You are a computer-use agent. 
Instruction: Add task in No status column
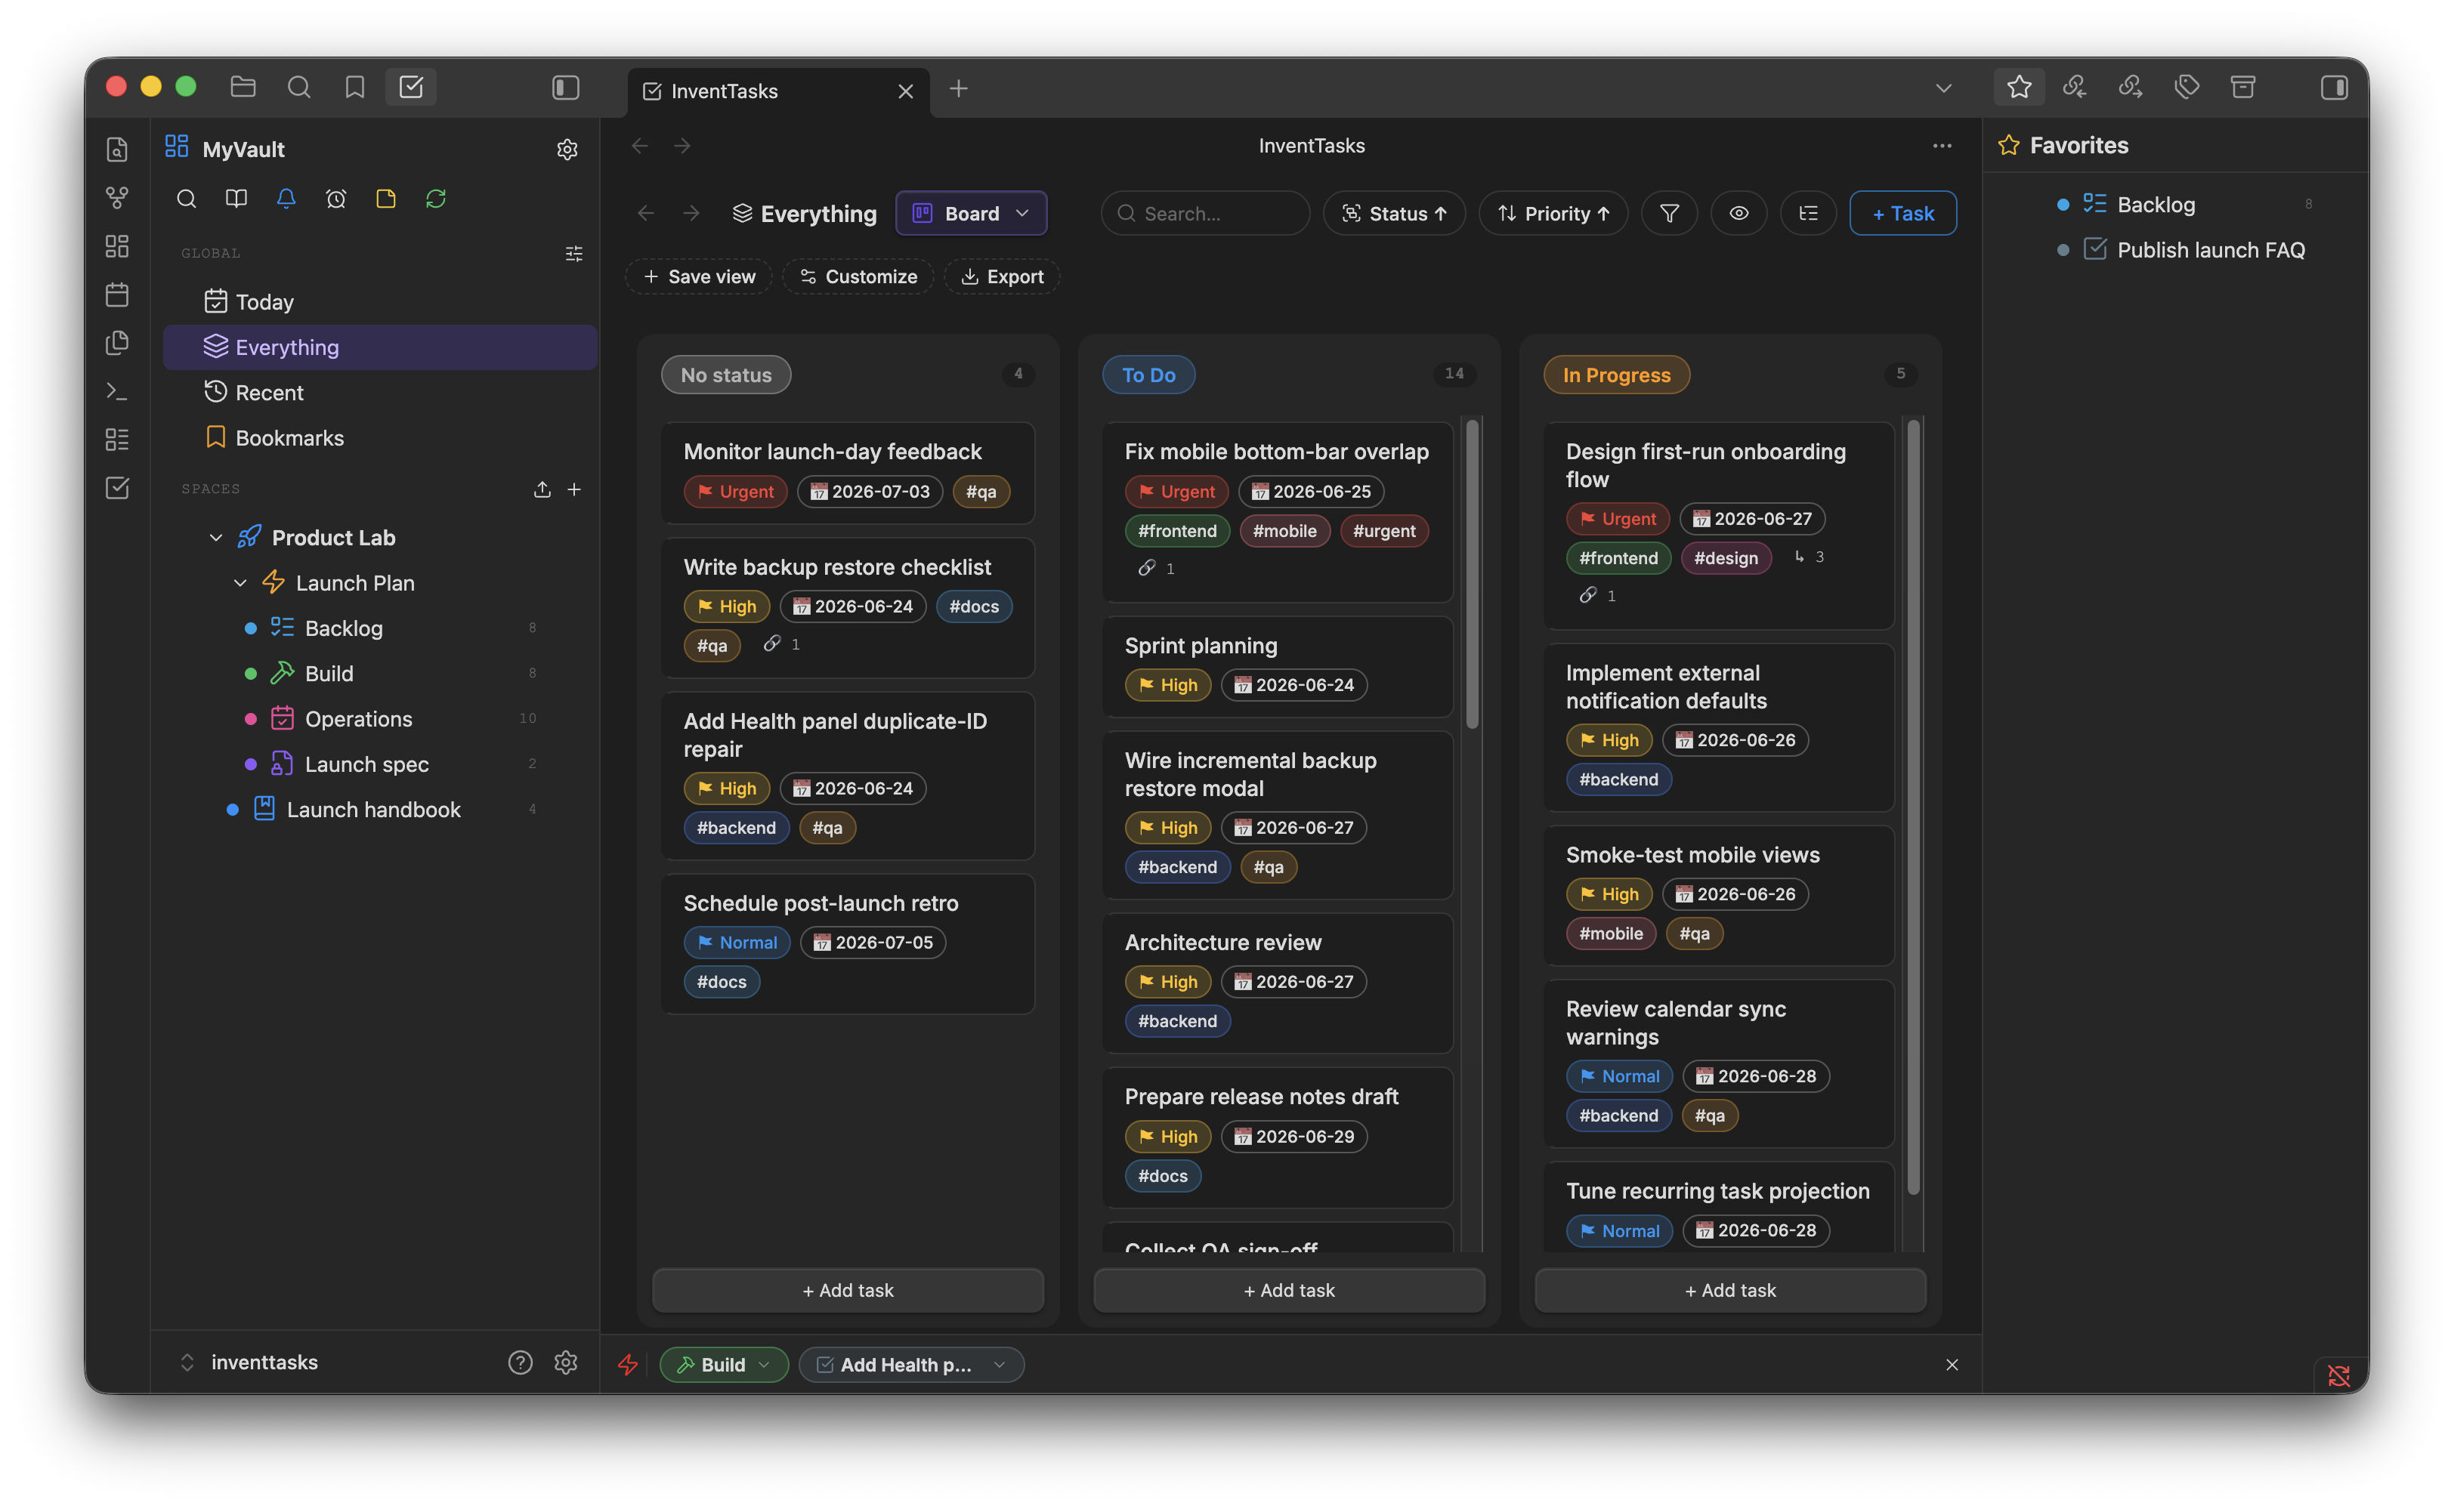click(x=848, y=1290)
